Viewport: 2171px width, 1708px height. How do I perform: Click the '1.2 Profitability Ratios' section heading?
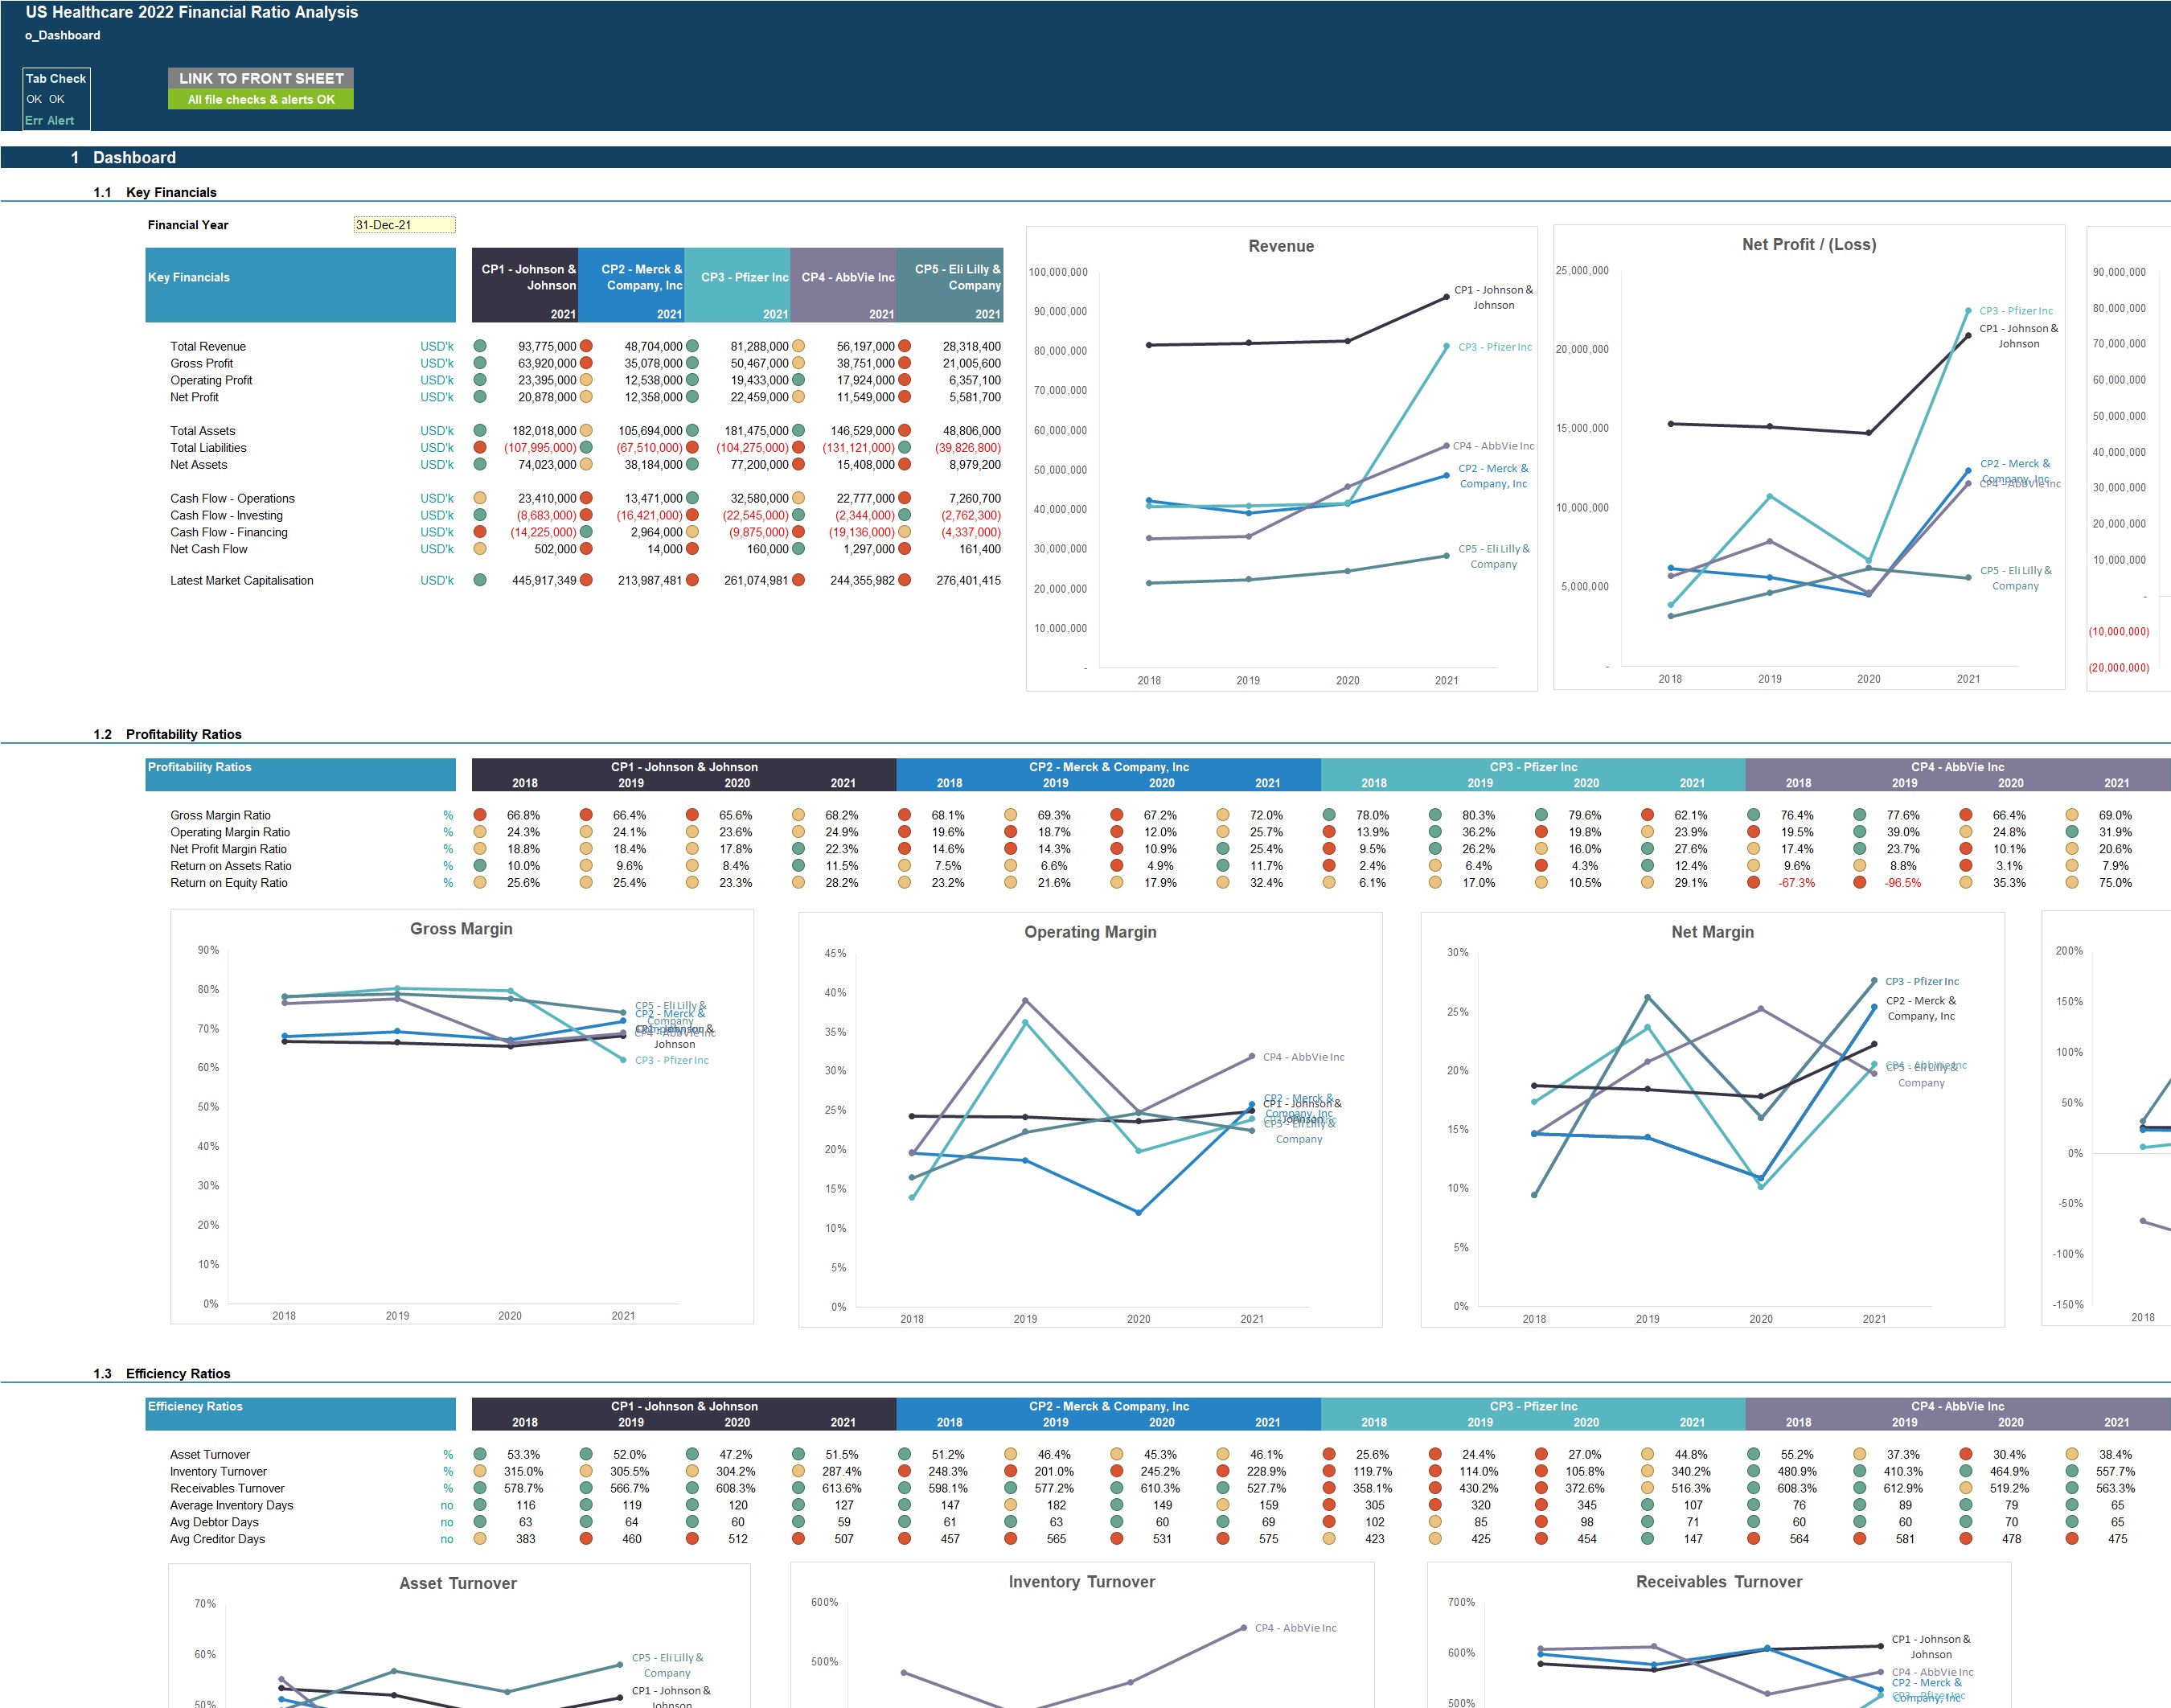click(x=167, y=734)
